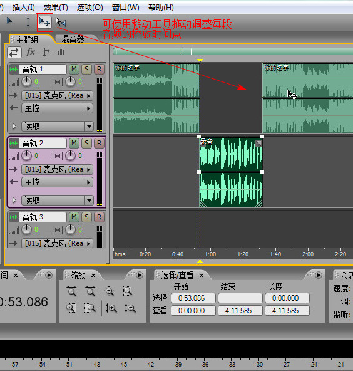Open the time panel options menu
353x371 pixels.
tap(49, 275)
